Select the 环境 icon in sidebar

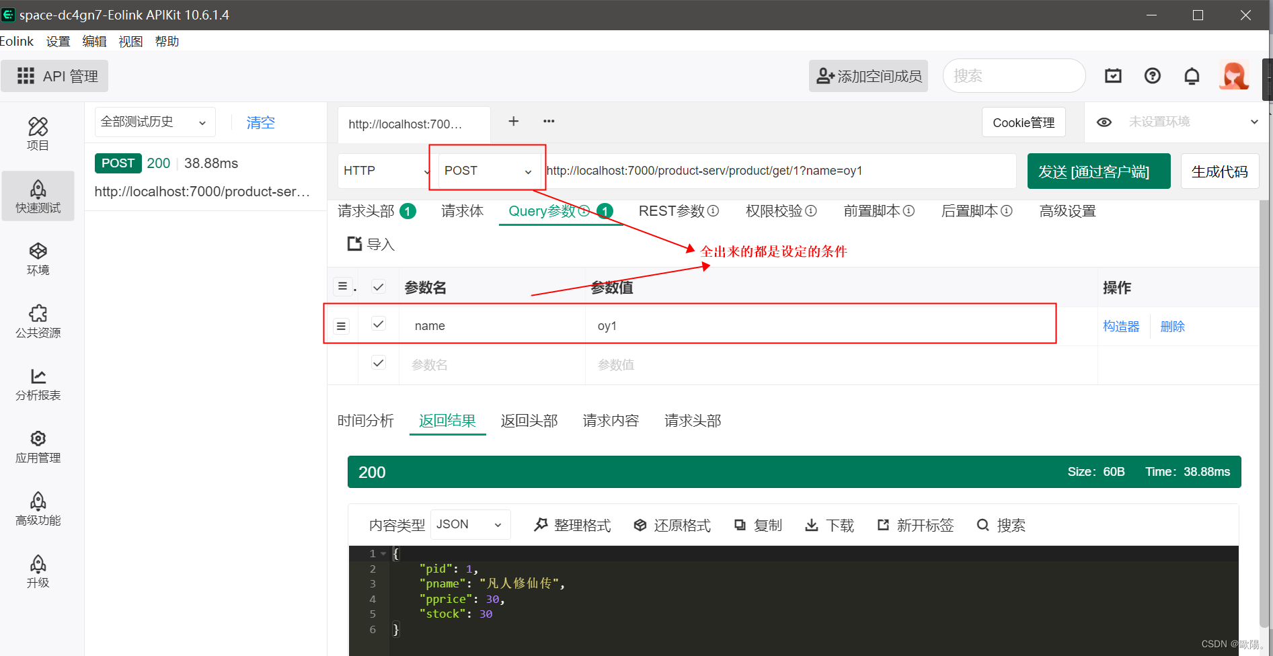click(38, 259)
